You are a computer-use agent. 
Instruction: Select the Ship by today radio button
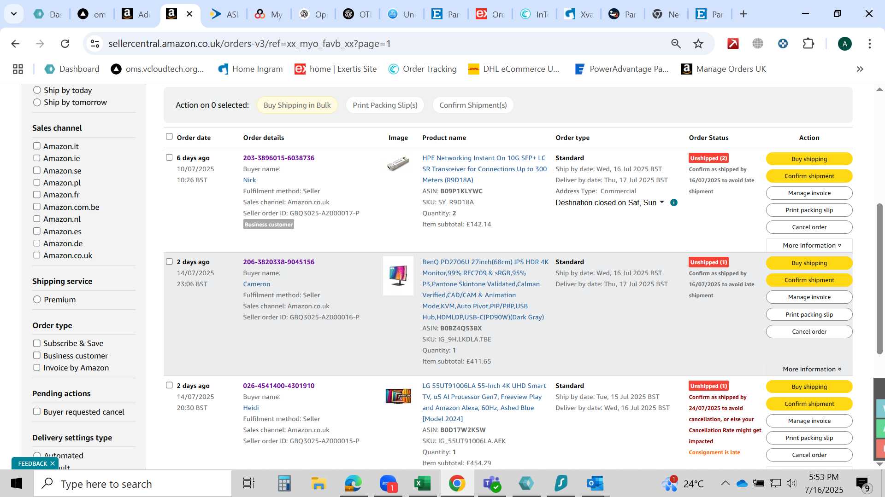coord(37,90)
